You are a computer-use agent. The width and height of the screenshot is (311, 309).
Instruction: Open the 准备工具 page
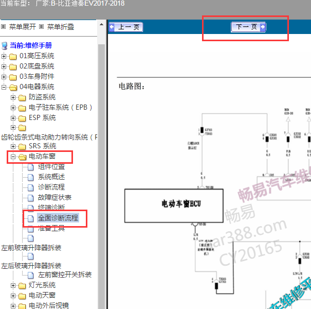(51, 229)
